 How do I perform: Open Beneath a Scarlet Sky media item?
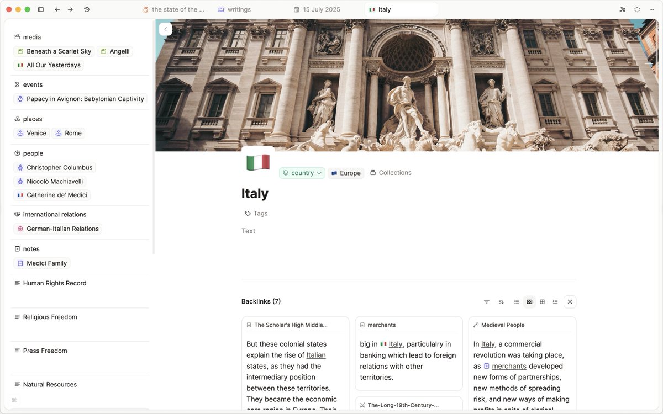coord(54,51)
